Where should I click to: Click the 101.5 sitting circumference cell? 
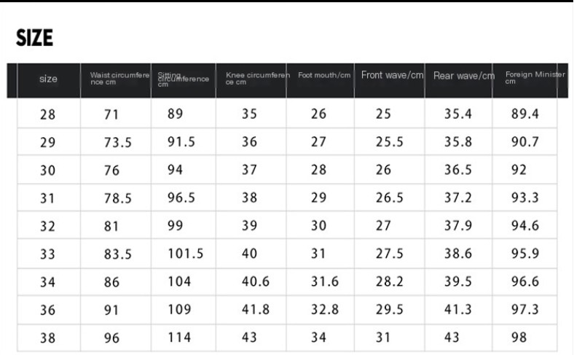[x=185, y=254]
